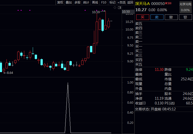Click stock code 000050
Viewport: 193px width, 134px height.
coord(158,4)
